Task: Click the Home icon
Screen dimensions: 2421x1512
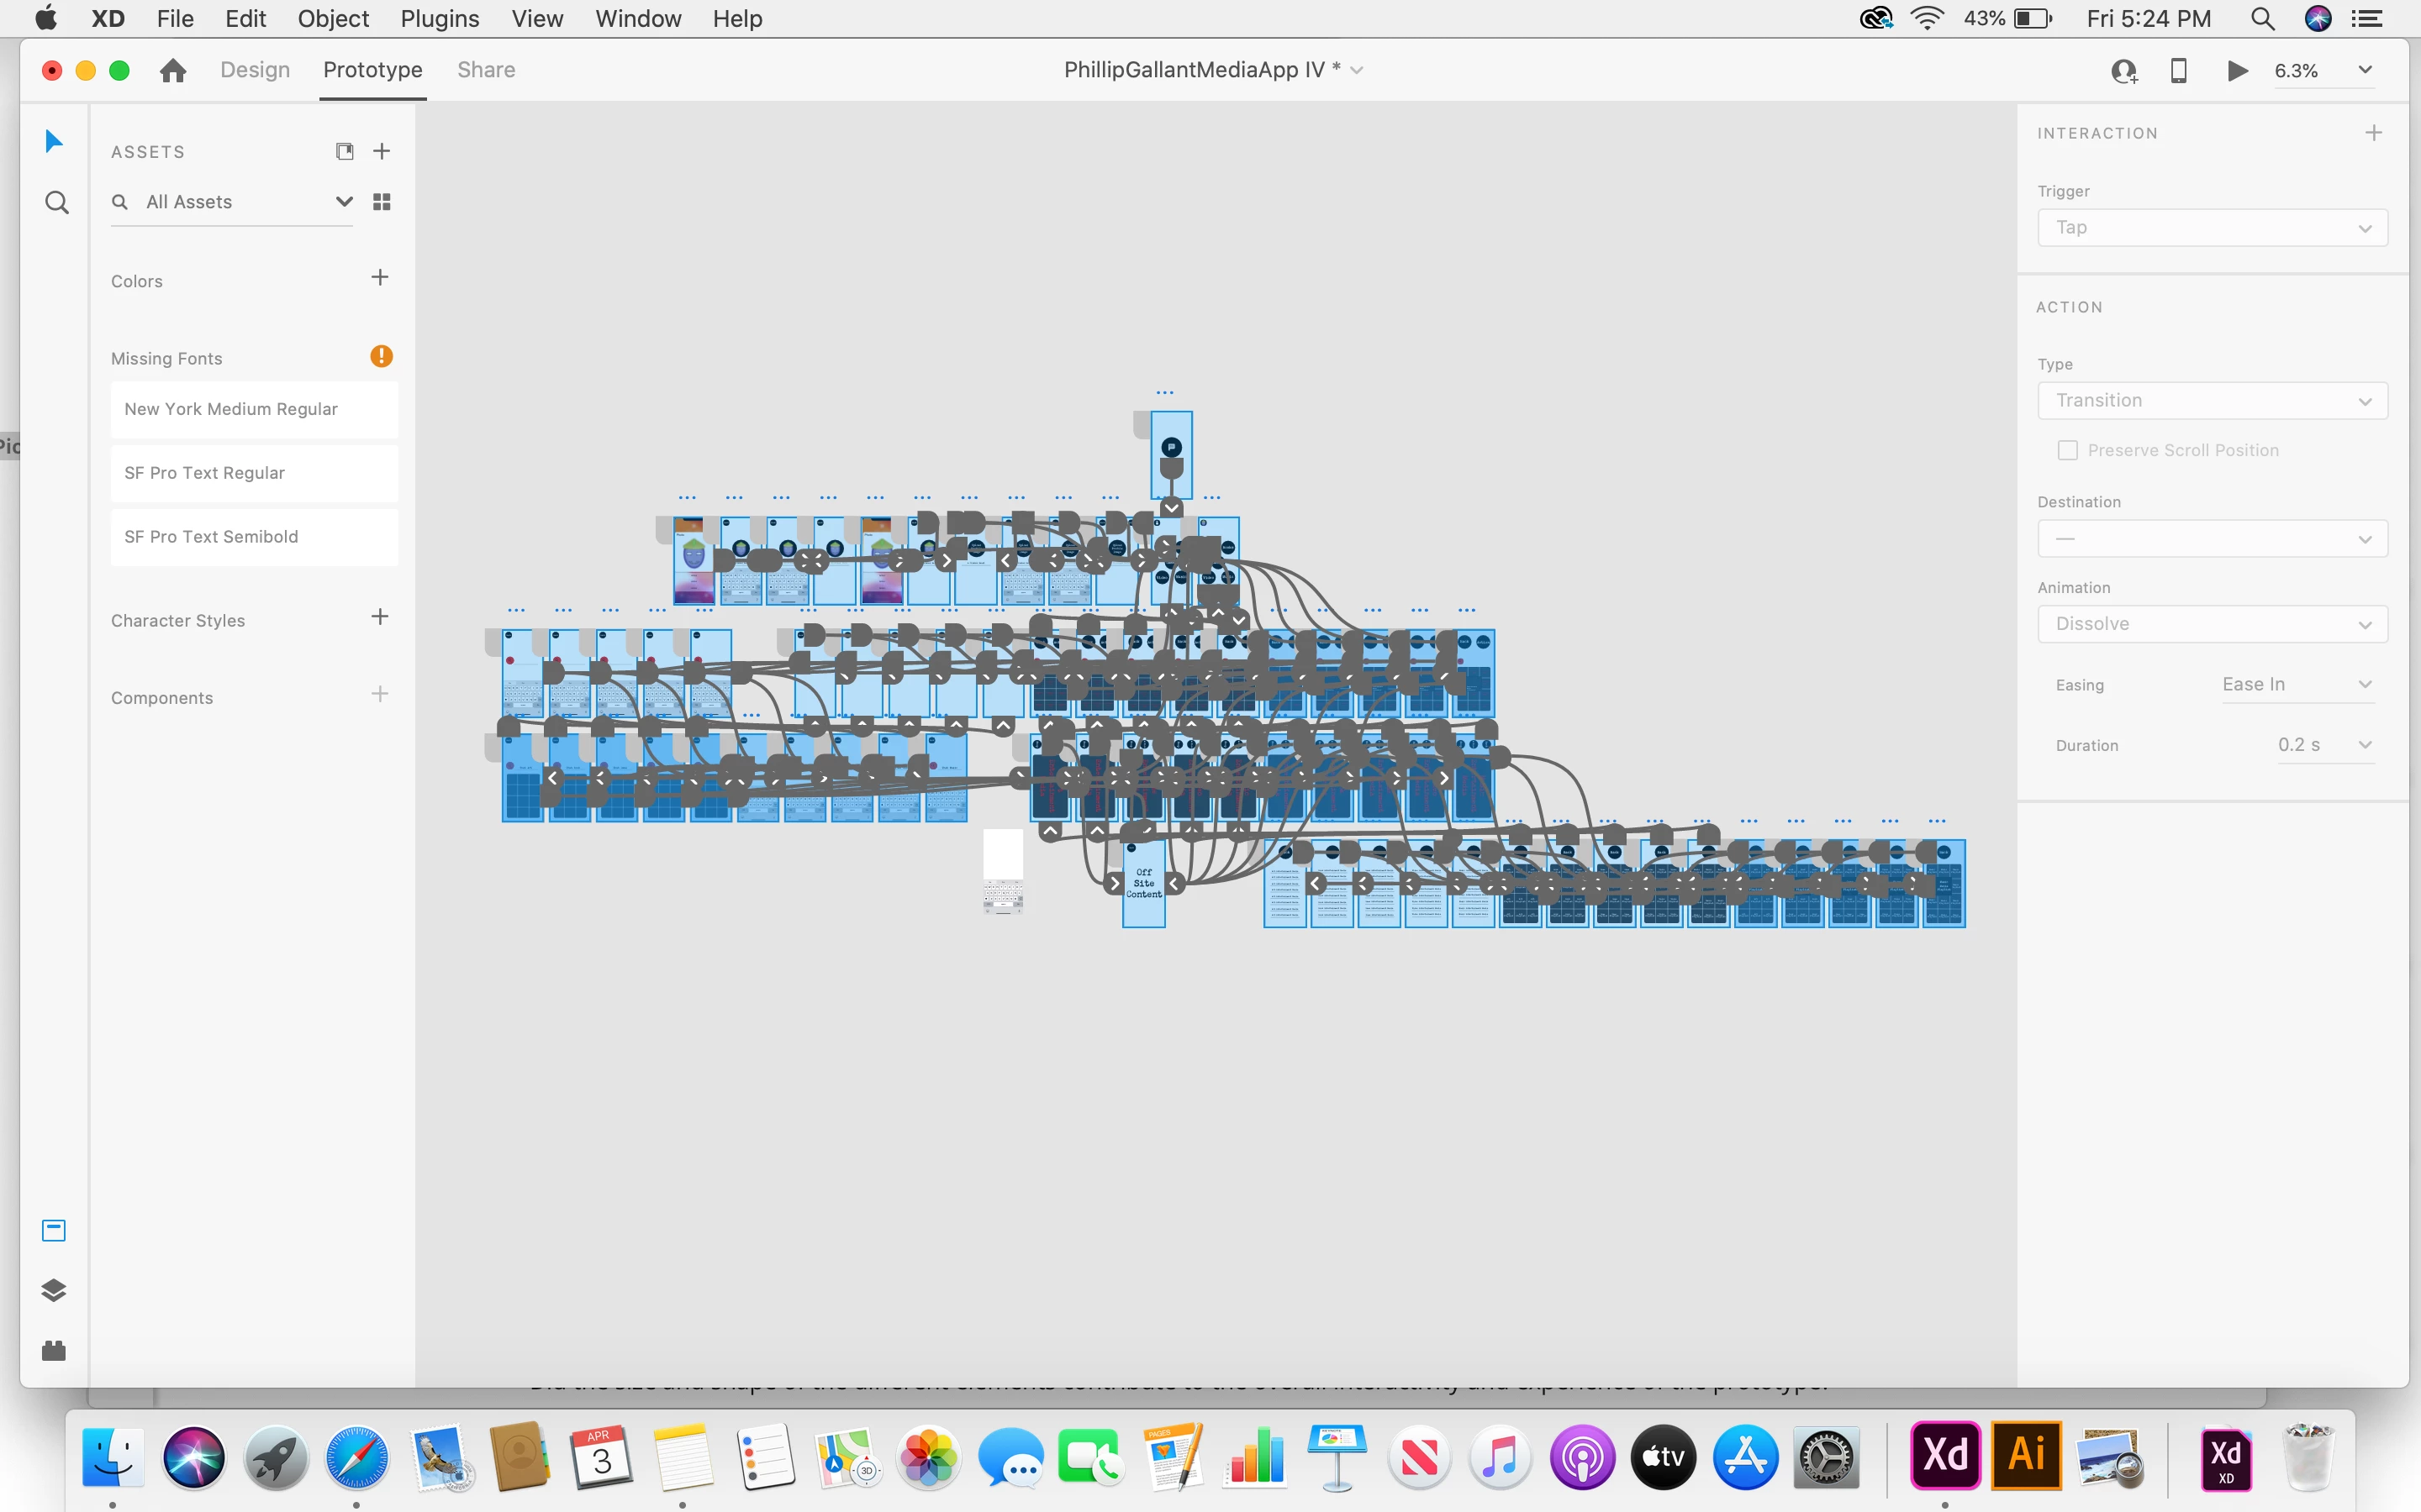Action: (x=173, y=70)
